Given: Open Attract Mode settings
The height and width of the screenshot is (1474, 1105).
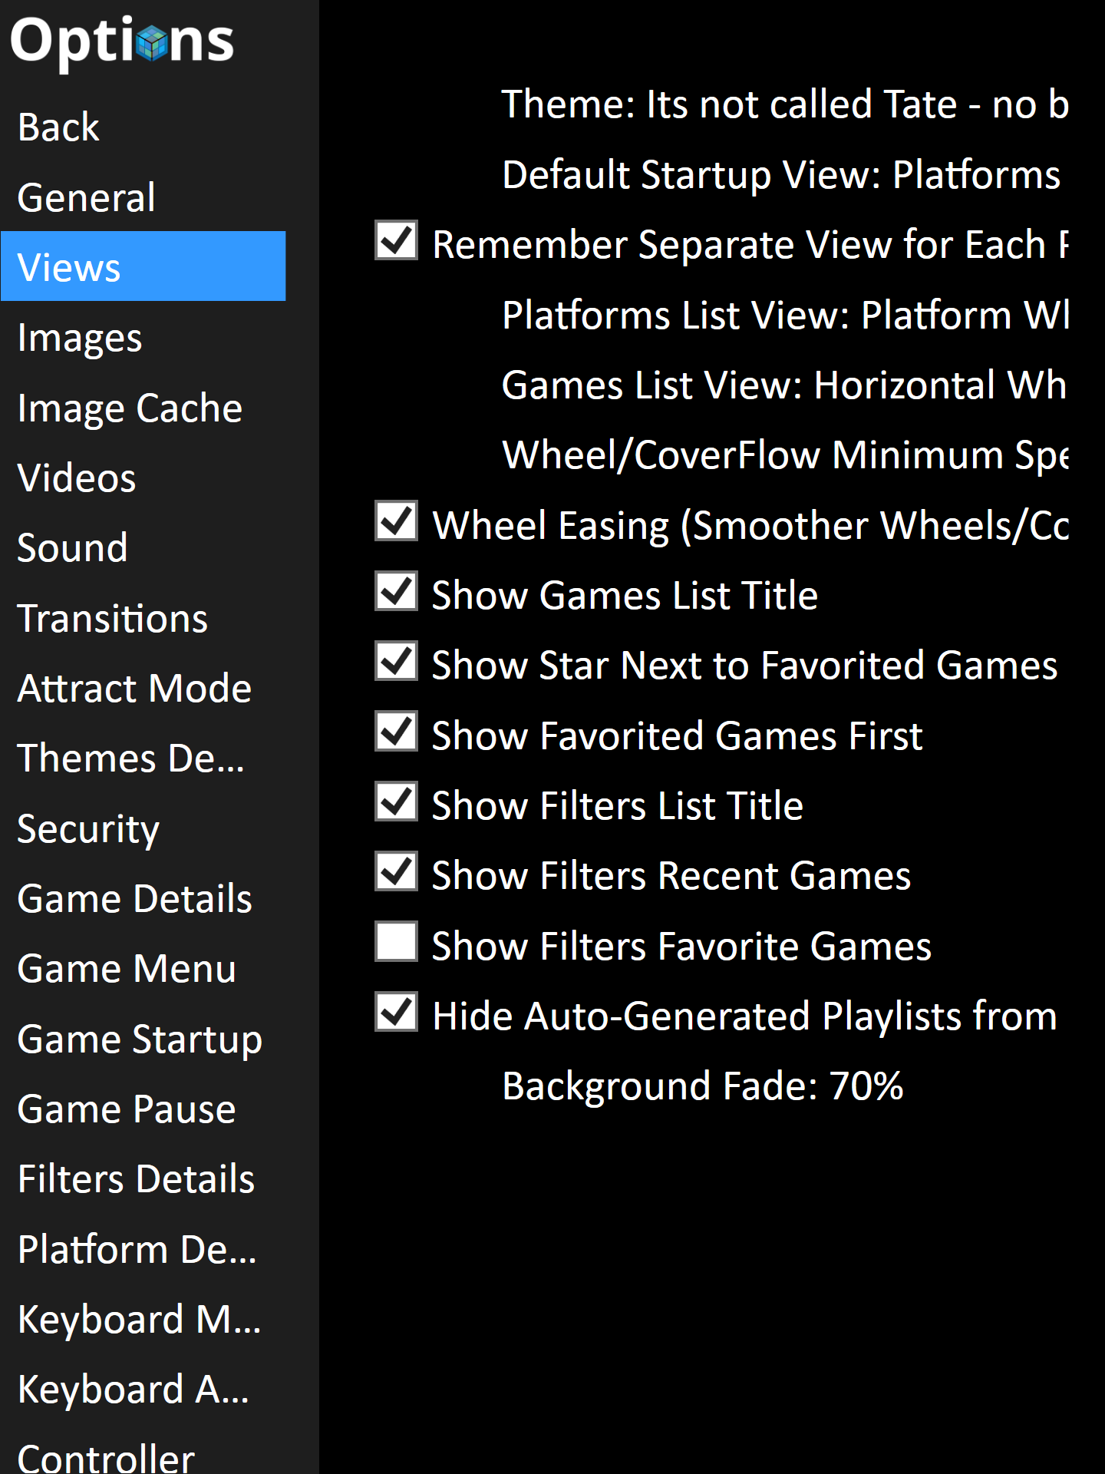Looking at the screenshot, I should [134, 688].
